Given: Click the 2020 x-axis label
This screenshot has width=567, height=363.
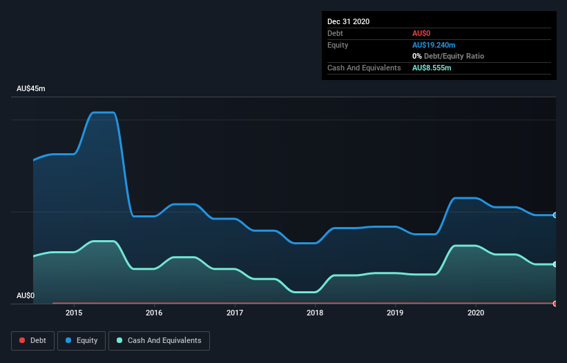Looking at the screenshot, I should pos(476,313).
